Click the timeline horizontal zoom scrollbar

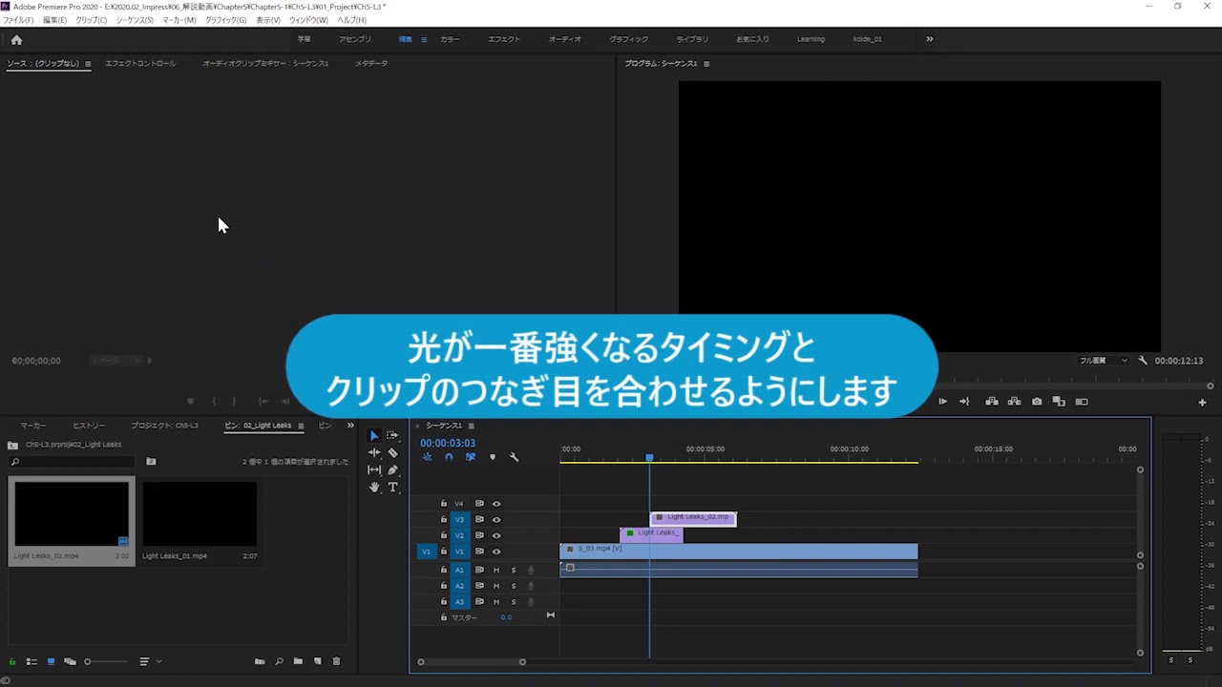[x=472, y=662]
